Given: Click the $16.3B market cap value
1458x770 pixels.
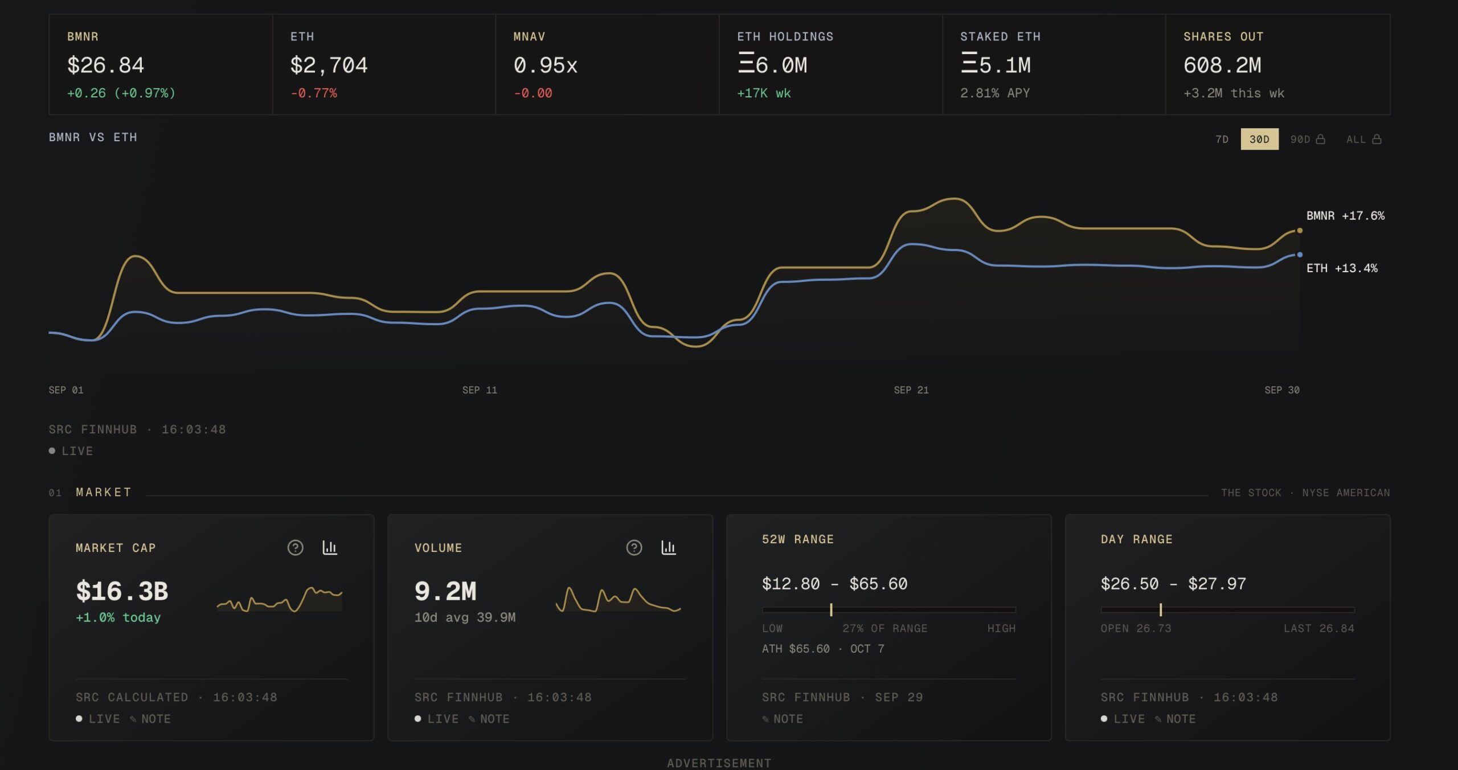Looking at the screenshot, I should [x=122, y=591].
